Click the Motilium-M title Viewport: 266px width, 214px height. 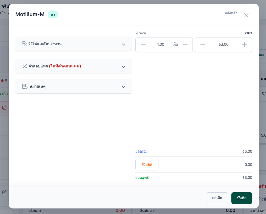click(x=30, y=14)
